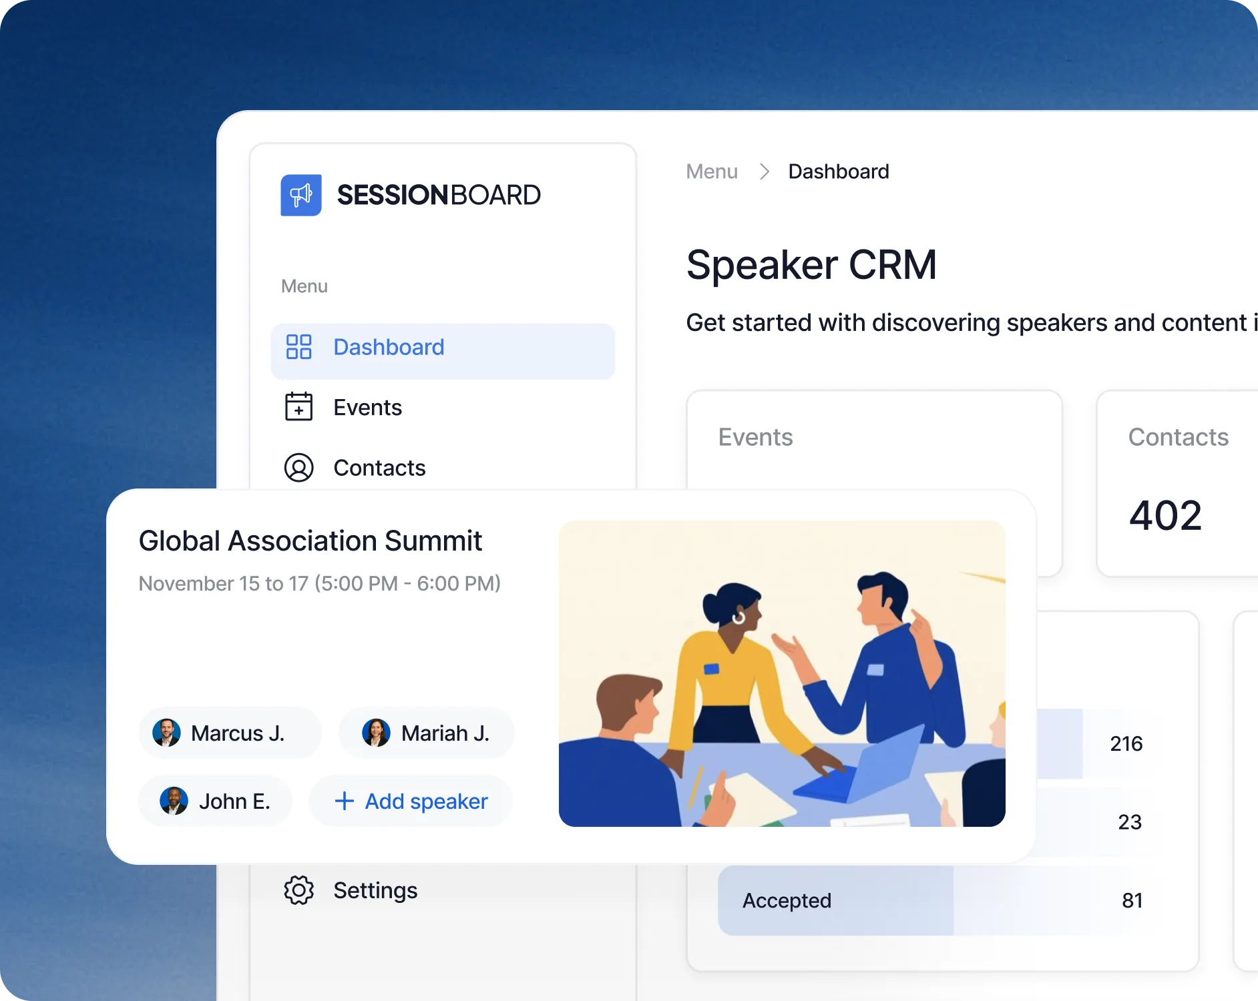Open Events from the sidebar menu
This screenshot has height=1001, width=1258.
click(367, 407)
